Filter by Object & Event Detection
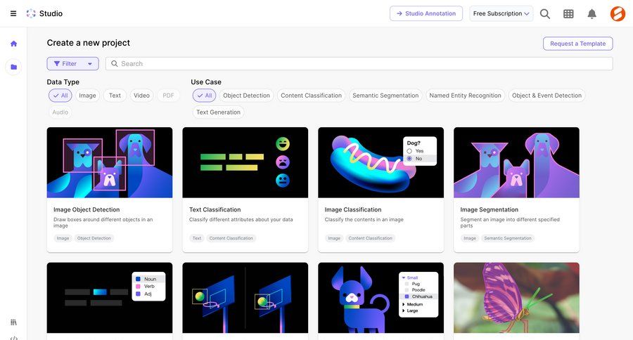The height and width of the screenshot is (340, 633). tap(546, 96)
